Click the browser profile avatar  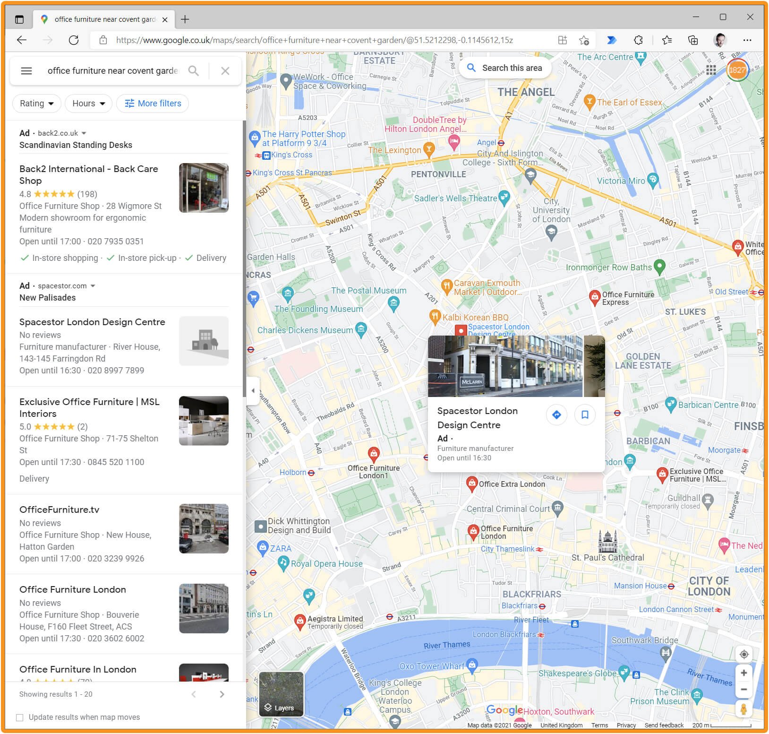[720, 40]
